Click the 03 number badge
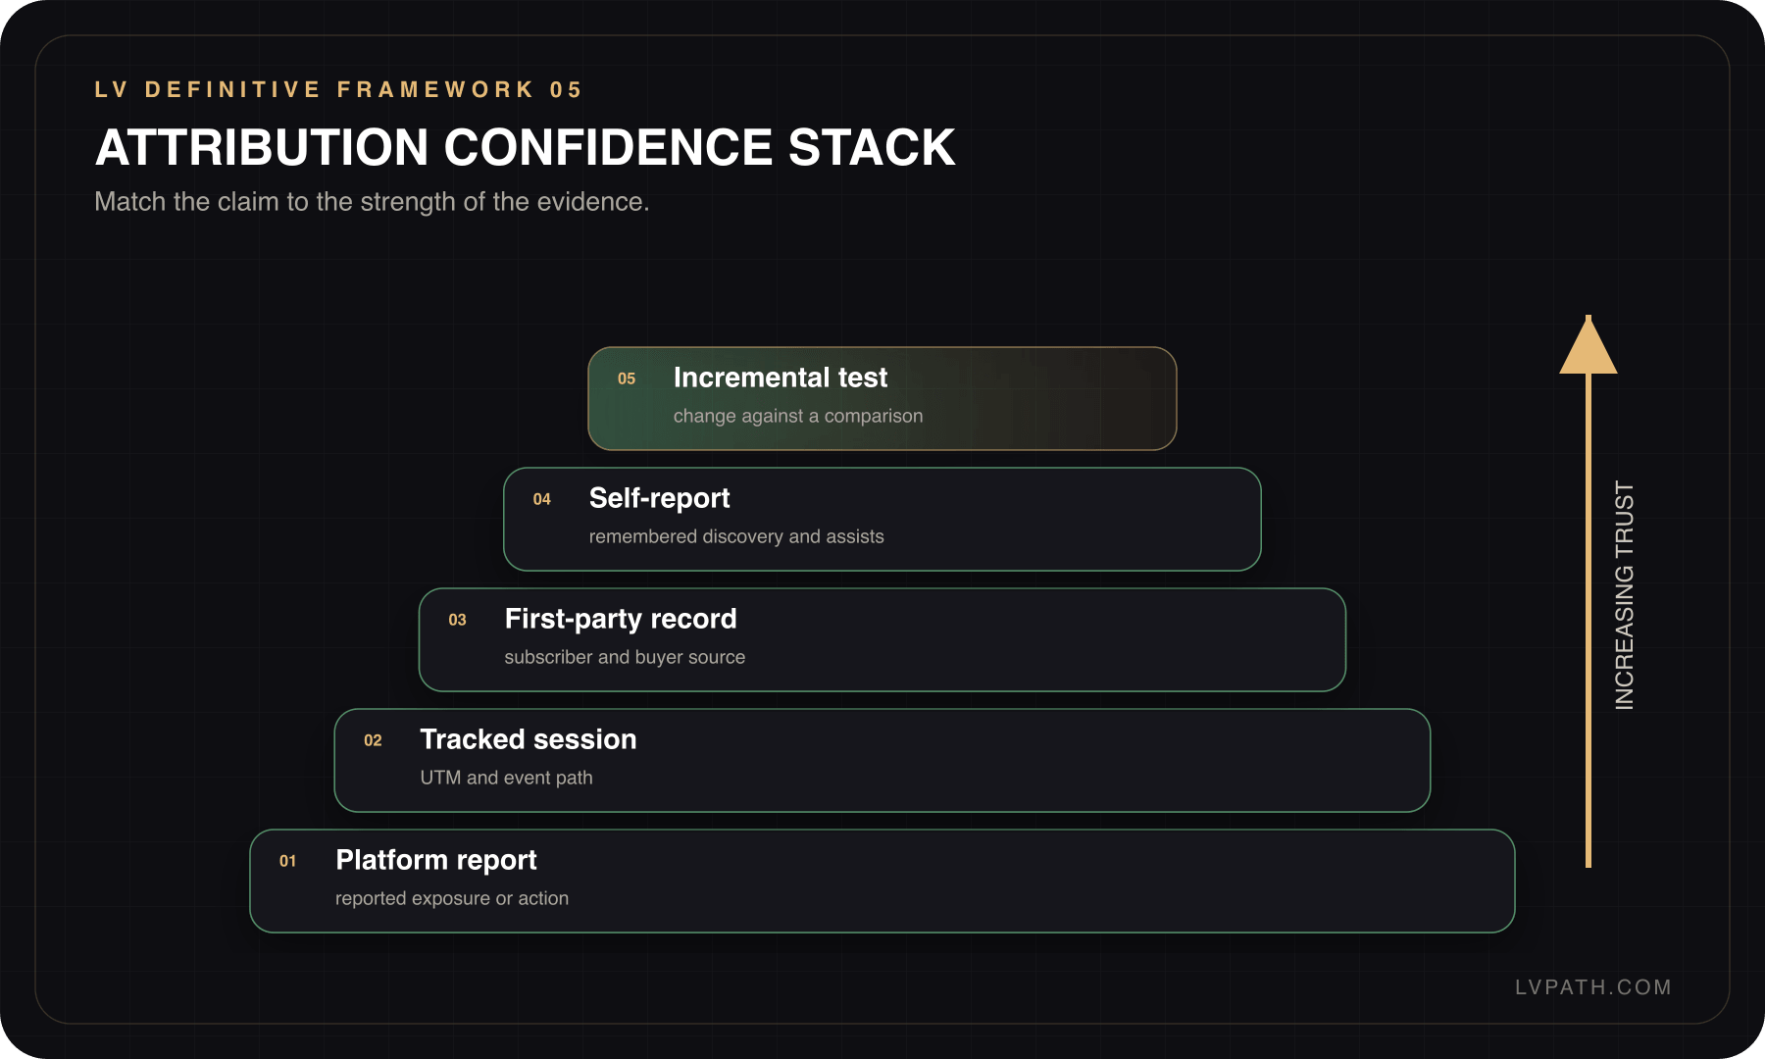 458,620
